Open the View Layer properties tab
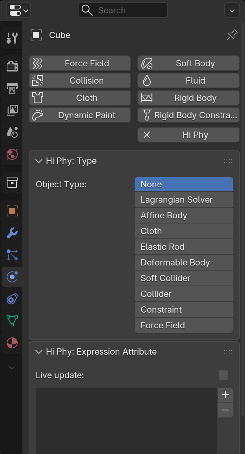Viewport: 245px width, 454px height. click(x=12, y=110)
